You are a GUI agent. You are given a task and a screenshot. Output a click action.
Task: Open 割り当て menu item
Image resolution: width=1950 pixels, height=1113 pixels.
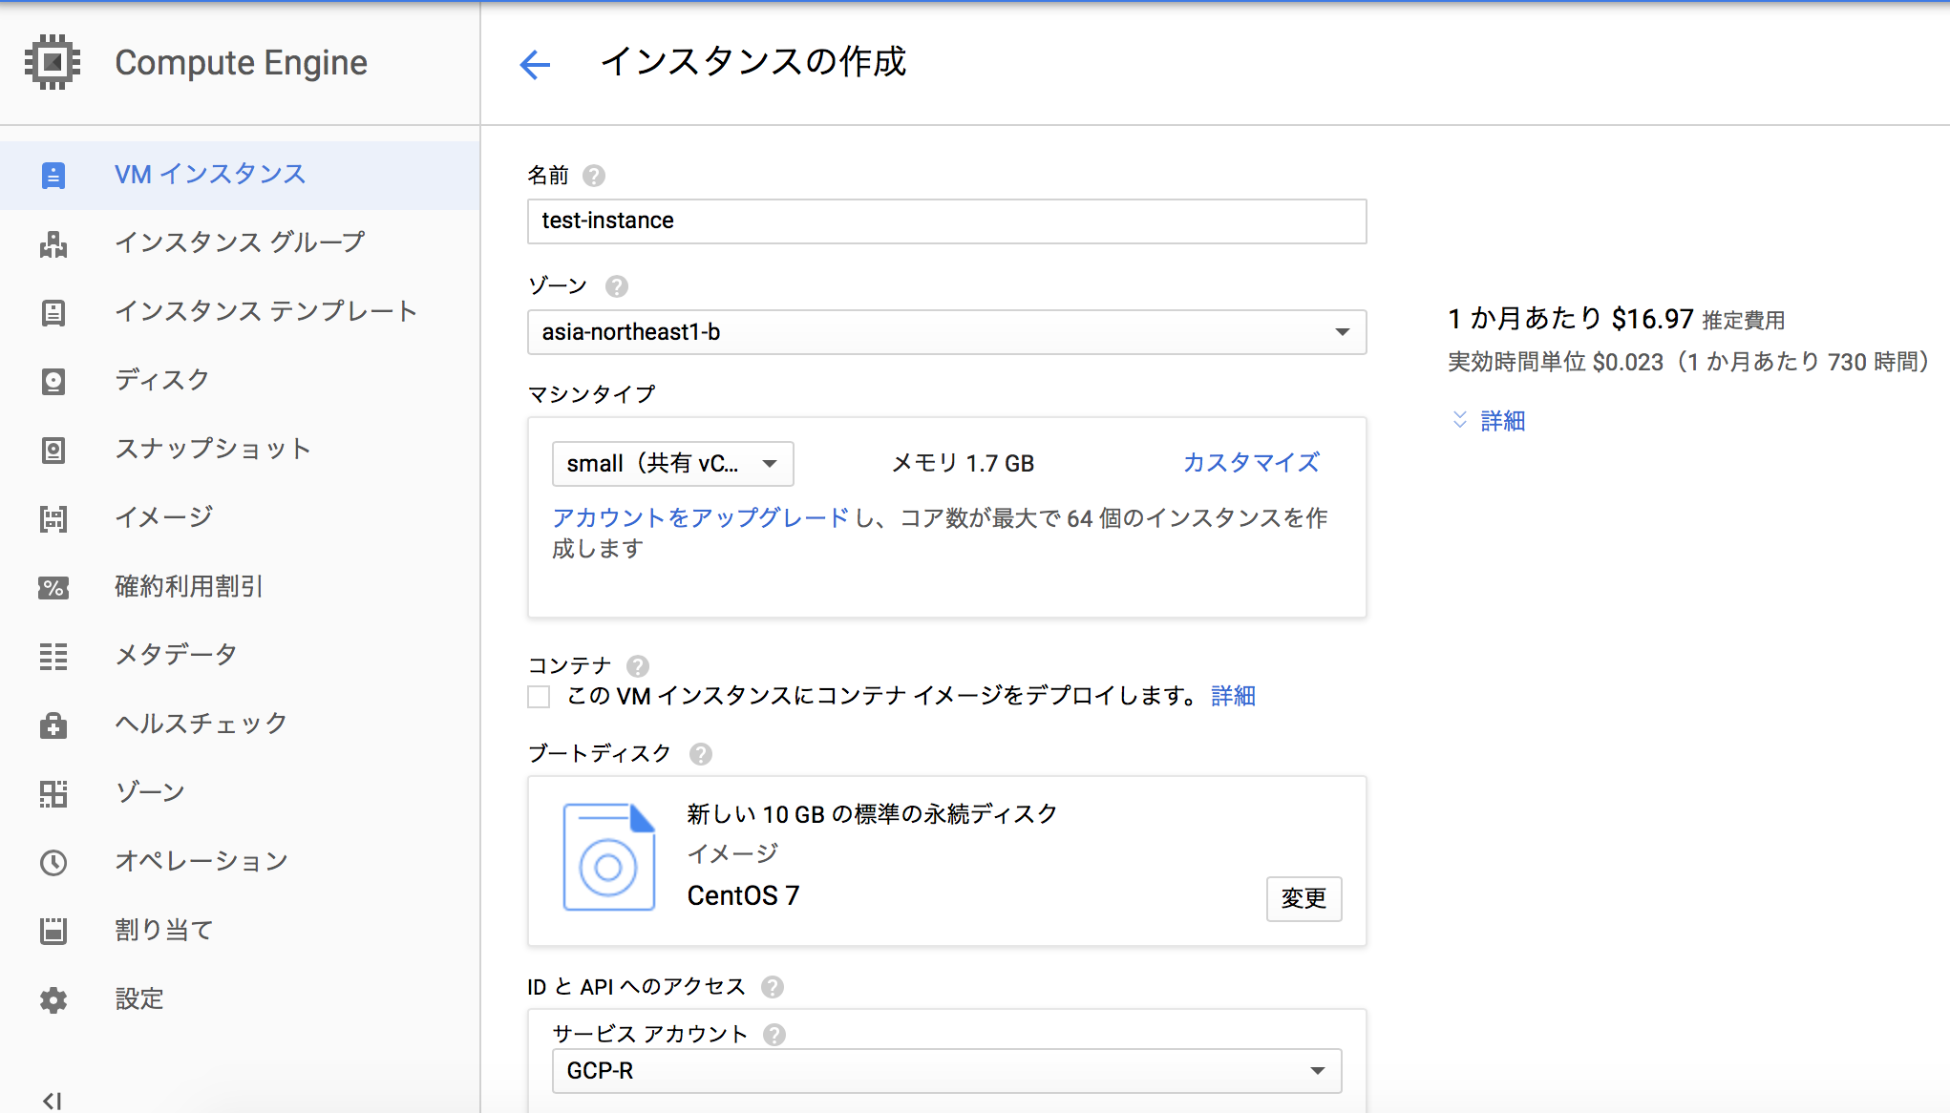point(240,931)
